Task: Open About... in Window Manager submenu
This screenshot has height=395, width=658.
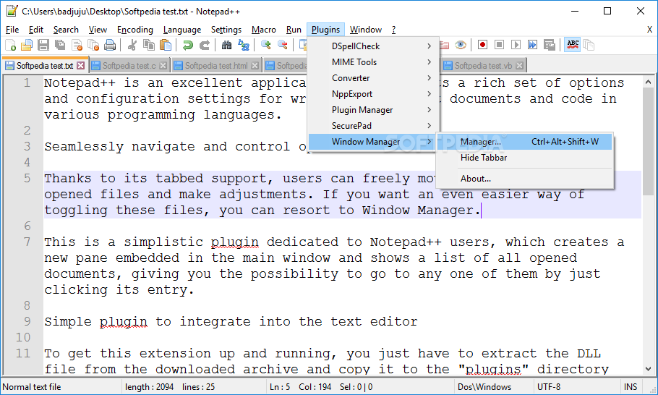Action: 524,179
